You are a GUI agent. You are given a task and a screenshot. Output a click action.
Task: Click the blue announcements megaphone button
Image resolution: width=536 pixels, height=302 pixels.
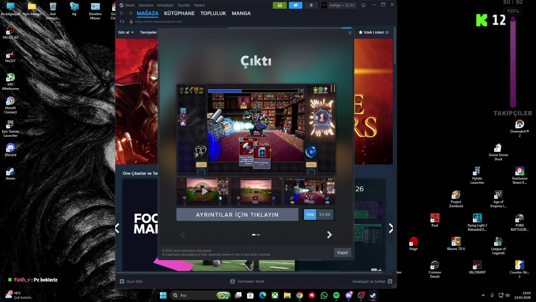(295, 5)
